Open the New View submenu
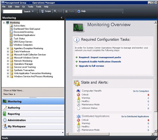The image size is (158, 140). 9,94
